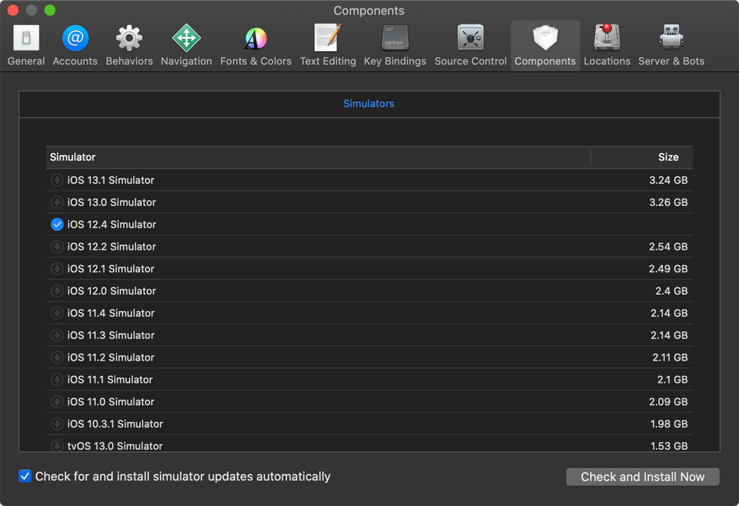The height and width of the screenshot is (506, 739).
Task: Click the 3.24 GB size value
Action: [x=668, y=180]
